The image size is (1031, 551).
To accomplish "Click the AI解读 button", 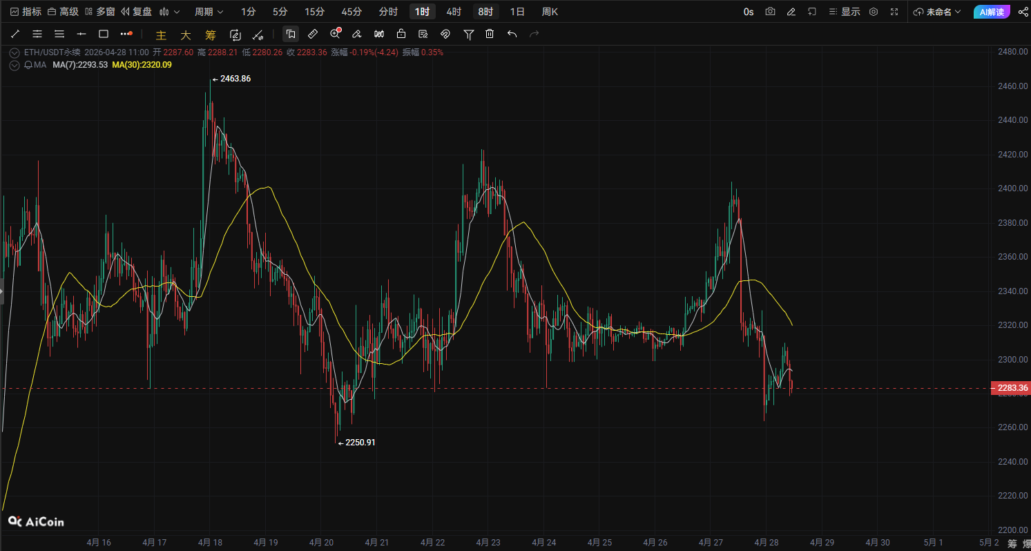I will click(992, 12).
